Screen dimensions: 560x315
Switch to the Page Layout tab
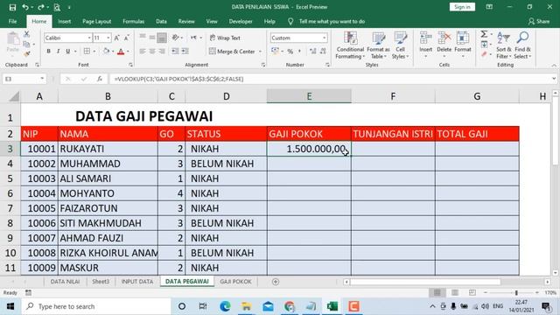(x=97, y=21)
